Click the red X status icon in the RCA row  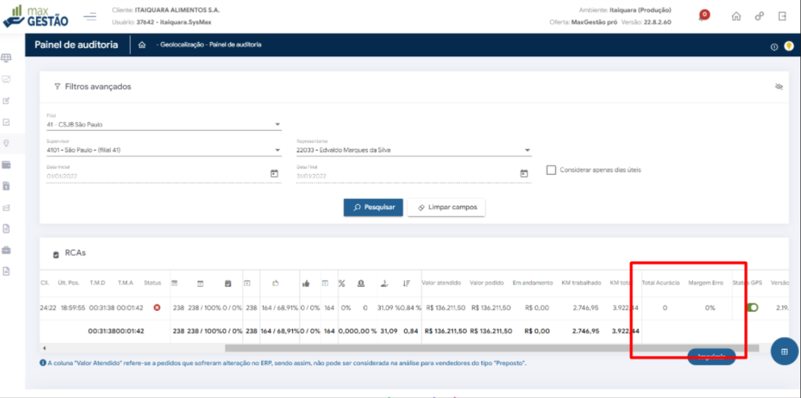point(157,308)
